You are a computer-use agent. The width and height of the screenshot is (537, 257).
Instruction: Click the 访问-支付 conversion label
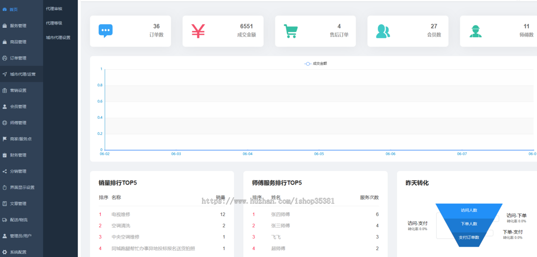coord(418,223)
